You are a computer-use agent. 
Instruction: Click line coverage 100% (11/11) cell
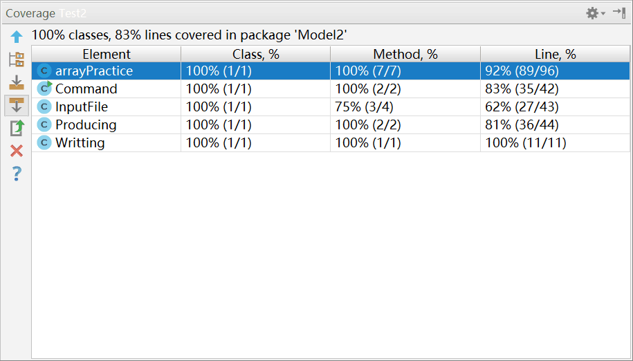click(555, 142)
